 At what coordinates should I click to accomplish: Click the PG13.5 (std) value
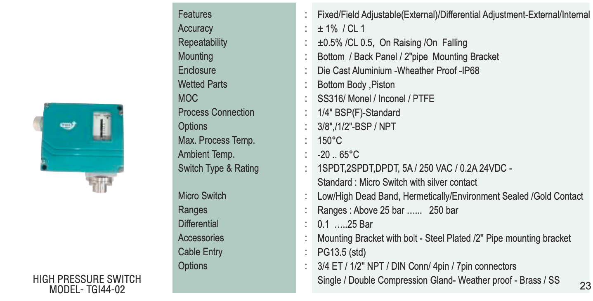pos(341,252)
